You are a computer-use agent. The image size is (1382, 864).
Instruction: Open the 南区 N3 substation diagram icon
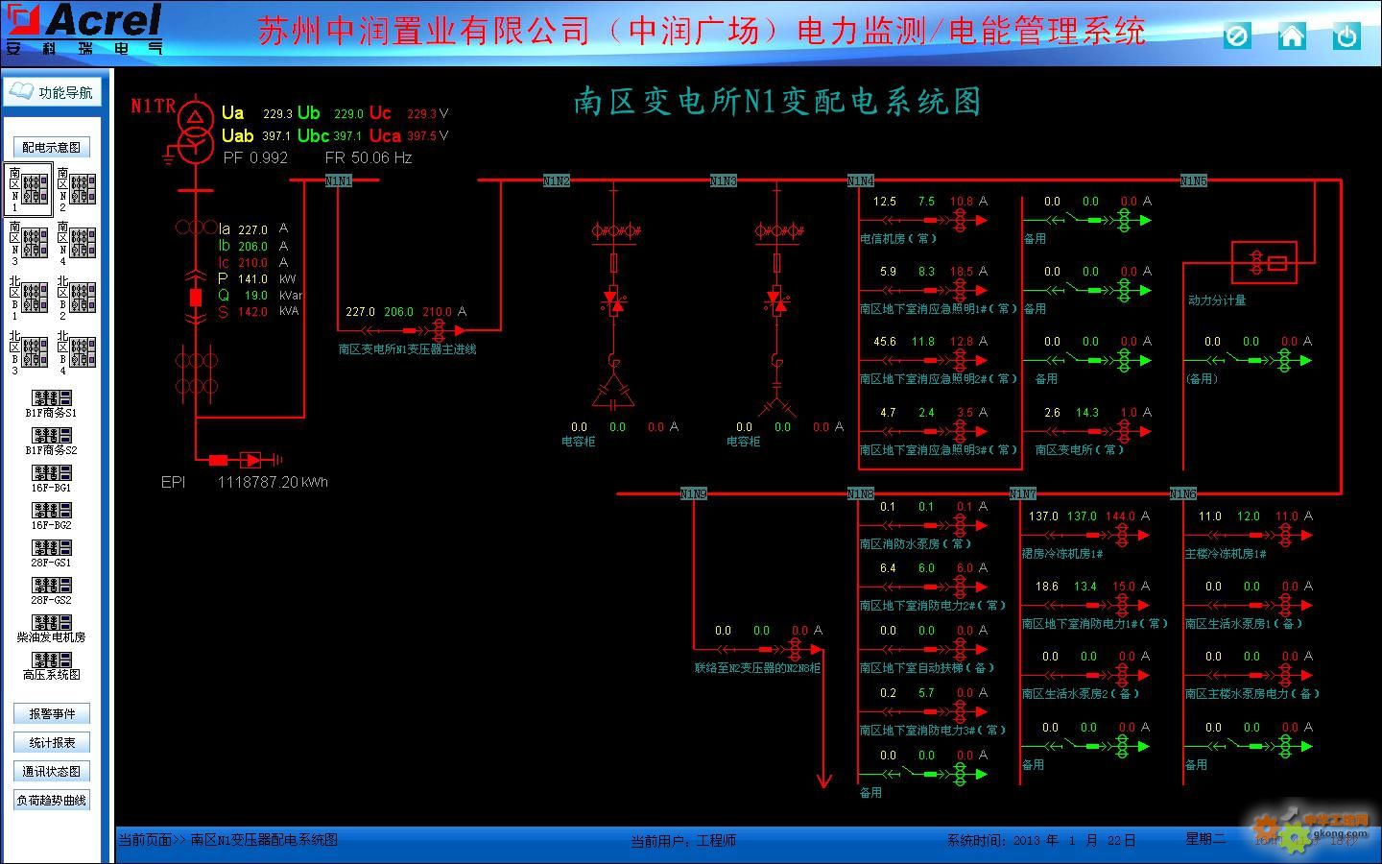click(x=29, y=243)
